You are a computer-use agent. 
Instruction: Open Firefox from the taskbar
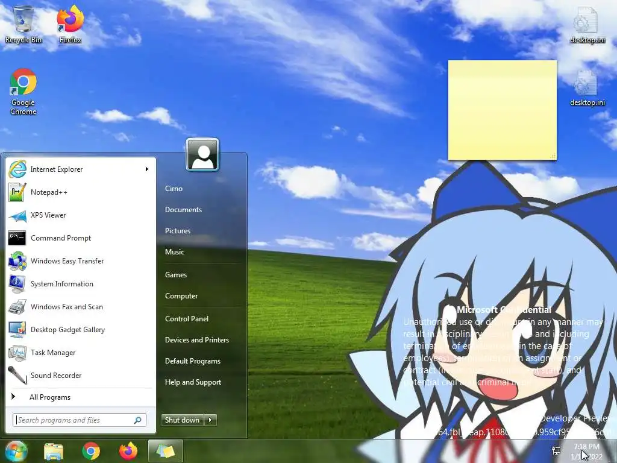point(128,451)
